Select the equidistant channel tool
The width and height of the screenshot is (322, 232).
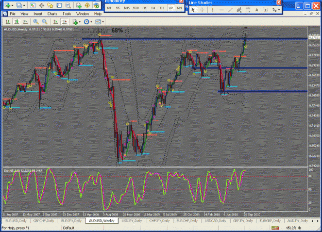tap(239, 10)
